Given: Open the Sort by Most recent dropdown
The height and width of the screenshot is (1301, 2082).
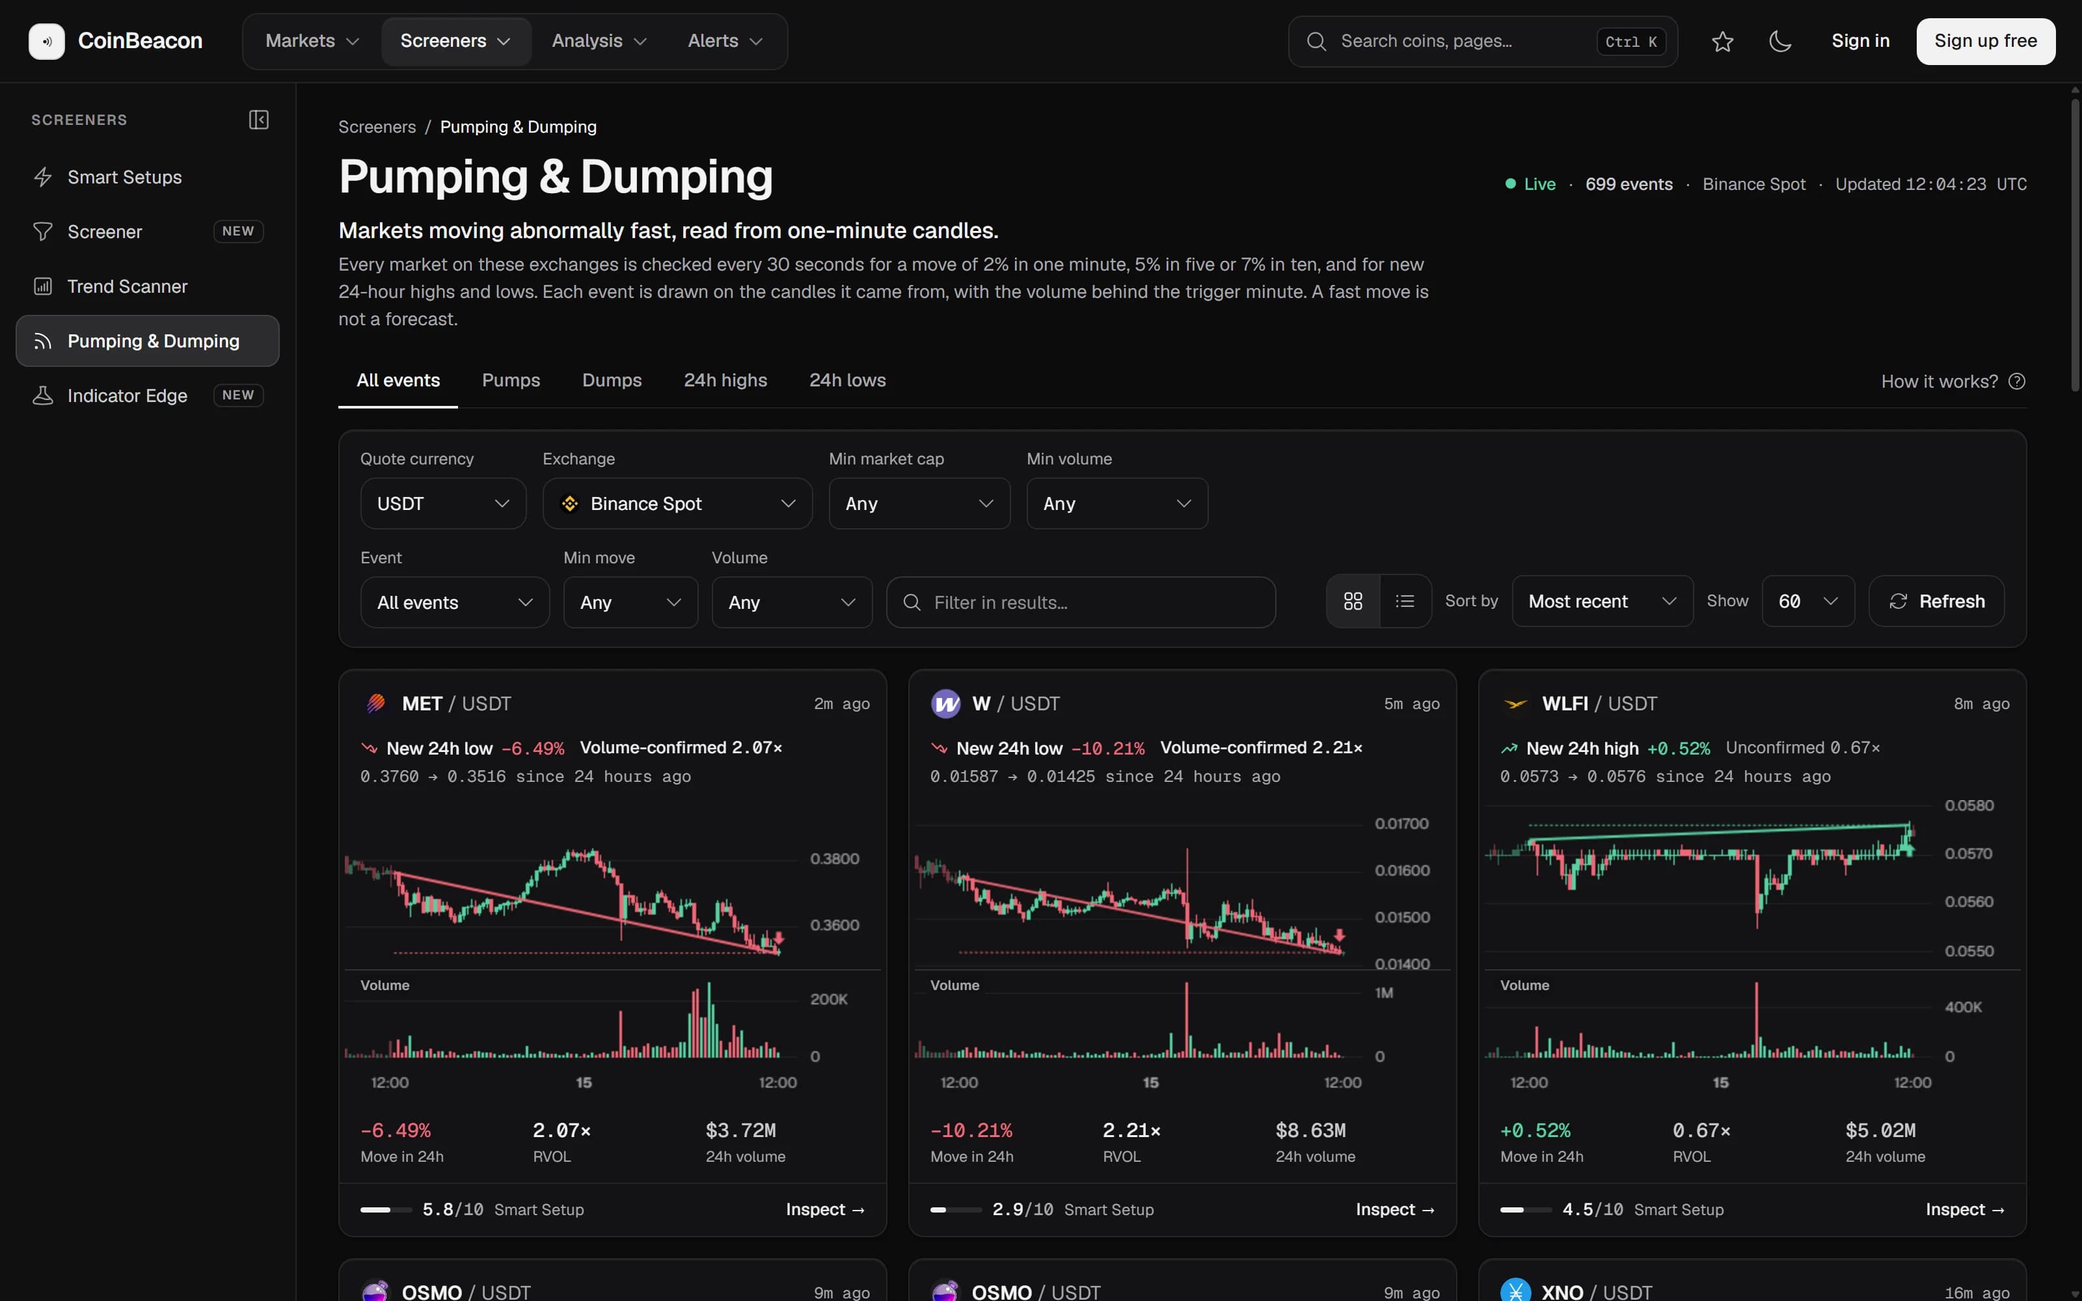Looking at the screenshot, I should [1602, 600].
